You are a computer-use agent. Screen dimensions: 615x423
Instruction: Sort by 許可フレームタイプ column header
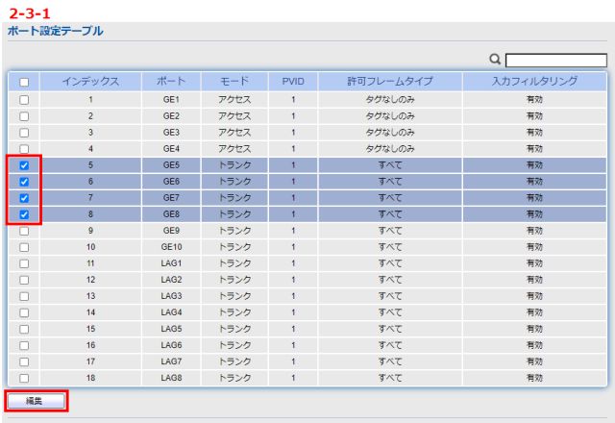(390, 82)
